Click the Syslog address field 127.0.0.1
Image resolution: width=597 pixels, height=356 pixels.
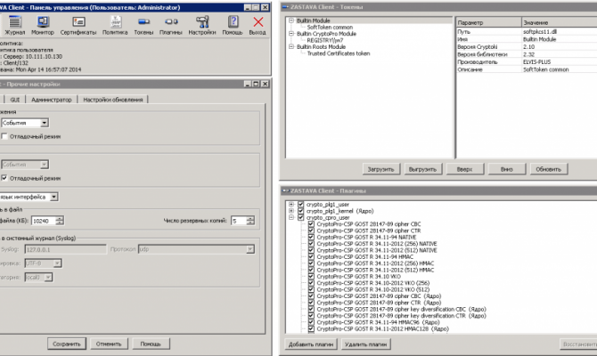[x=65, y=249]
